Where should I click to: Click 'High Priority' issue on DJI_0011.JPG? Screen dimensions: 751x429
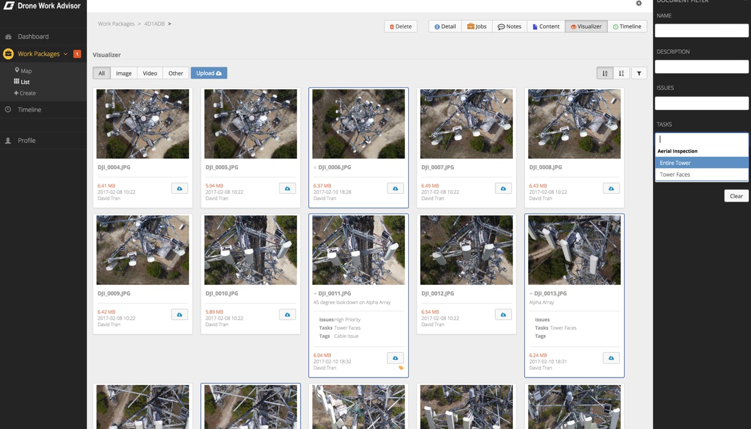tap(347, 320)
